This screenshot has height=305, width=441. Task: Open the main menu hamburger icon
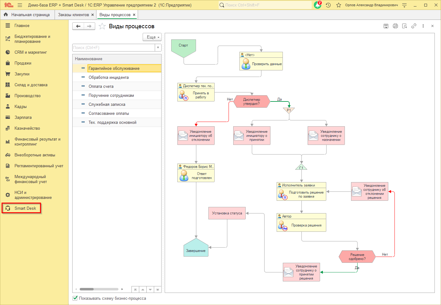coord(20,5)
